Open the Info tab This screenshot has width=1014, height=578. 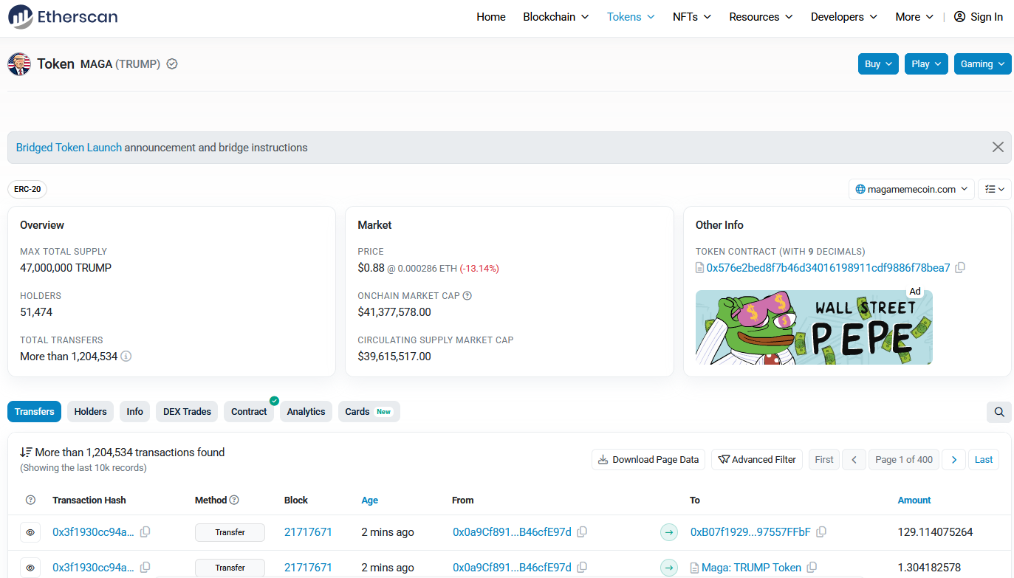pos(134,412)
